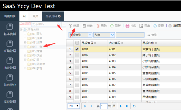Expand the [05]烤鱼 category node

coord(25,51)
